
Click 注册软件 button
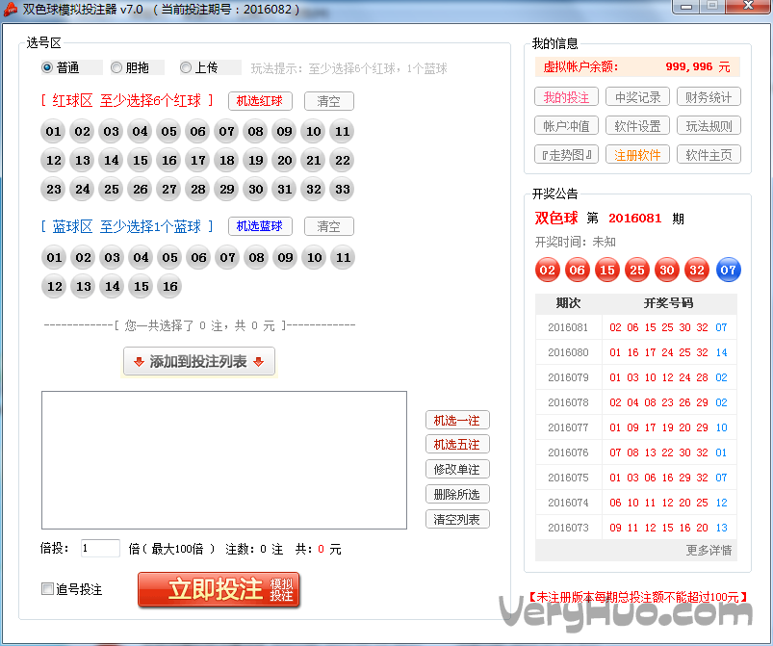click(637, 155)
